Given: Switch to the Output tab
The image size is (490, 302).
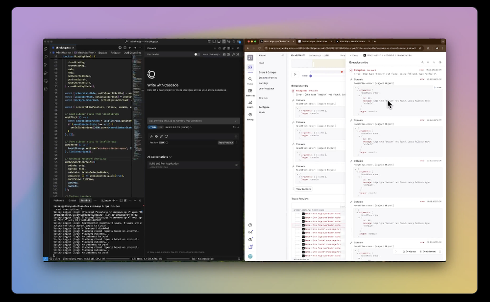Looking at the screenshot, I should click(x=72, y=201).
